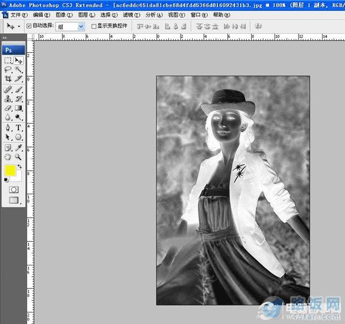Select the Lasso tool
The height and width of the screenshot is (324, 345).
coord(8,69)
